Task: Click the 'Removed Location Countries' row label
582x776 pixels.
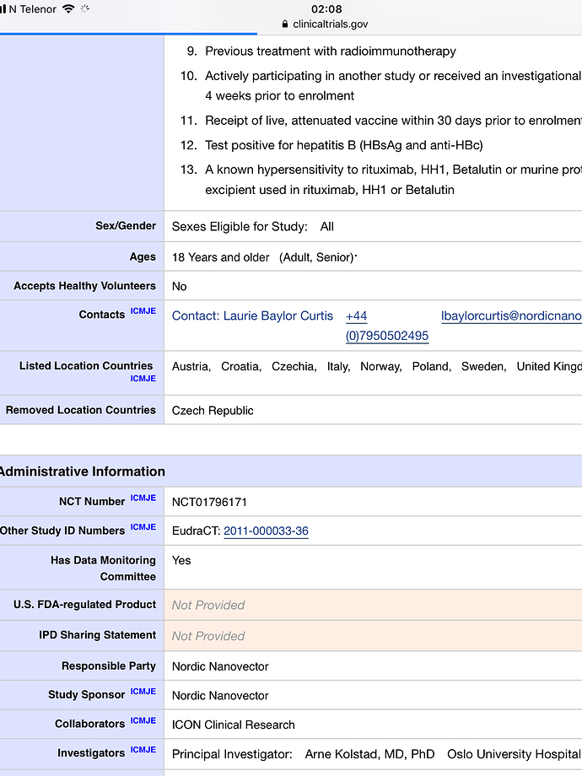Action: (81, 410)
